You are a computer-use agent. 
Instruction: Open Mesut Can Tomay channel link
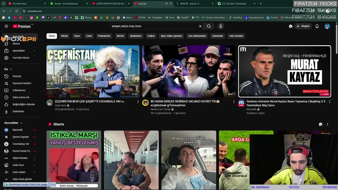point(161,109)
